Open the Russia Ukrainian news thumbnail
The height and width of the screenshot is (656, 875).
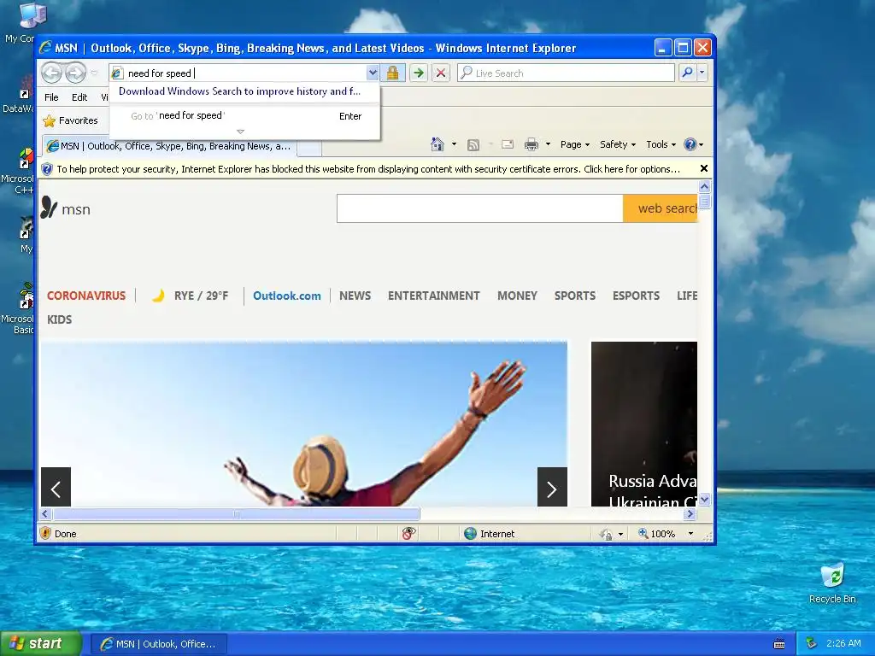point(644,424)
